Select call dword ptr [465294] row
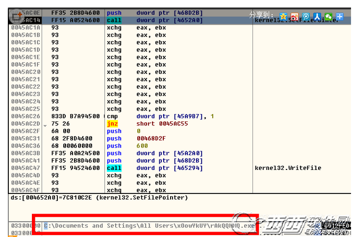352x237 pixels. point(147,168)
